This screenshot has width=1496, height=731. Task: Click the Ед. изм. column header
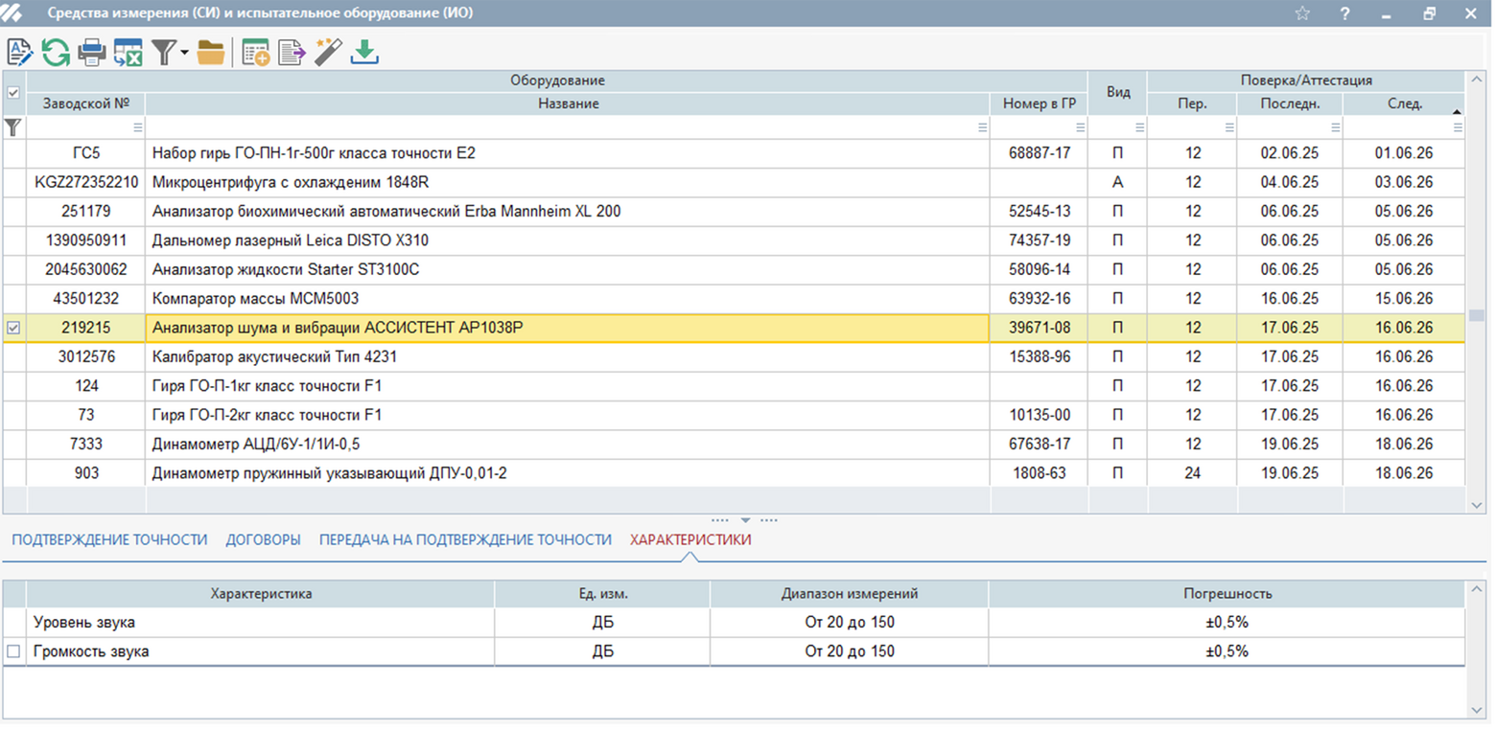603,594
